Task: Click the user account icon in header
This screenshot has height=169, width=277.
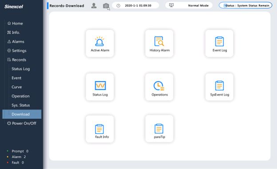Action: [94, 6]
